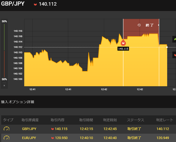Viewport: 176px width, 142px height.
Task: Click the 140.115 entry price label
Action: [123, 49]
